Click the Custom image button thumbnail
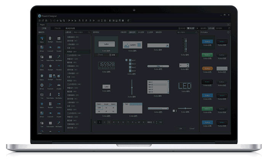This screenshot has width=267, height=164. coord(132,45)
